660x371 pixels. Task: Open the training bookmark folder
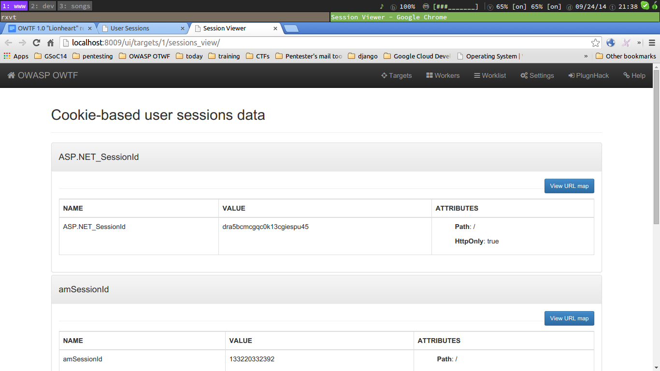[x=224, y=56]
